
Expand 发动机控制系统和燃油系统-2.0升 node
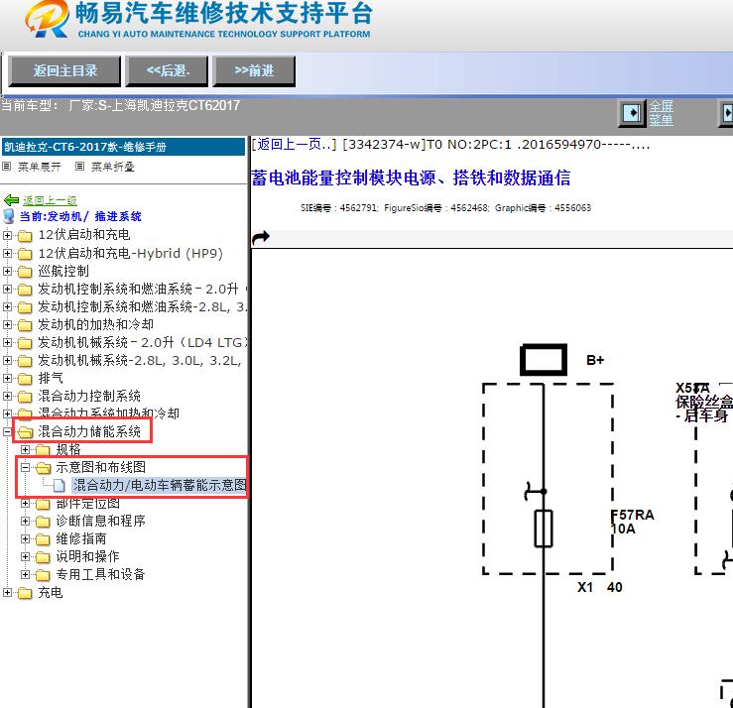coord(8,289)
